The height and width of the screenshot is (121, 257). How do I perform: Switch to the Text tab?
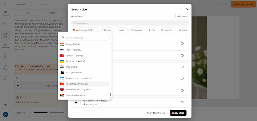pos(27,13)
